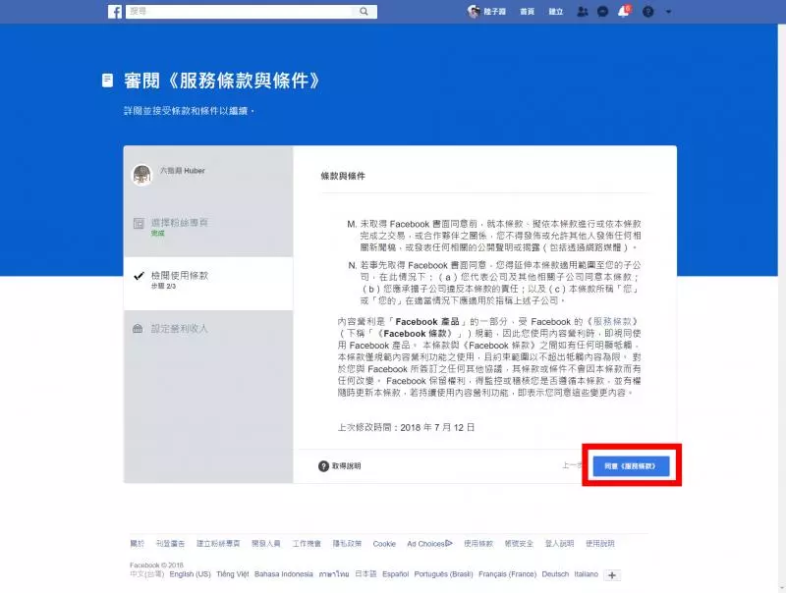Click the document icon beside the page title
The height and width of the screenshot is (593, 786).
click(107, 81)
